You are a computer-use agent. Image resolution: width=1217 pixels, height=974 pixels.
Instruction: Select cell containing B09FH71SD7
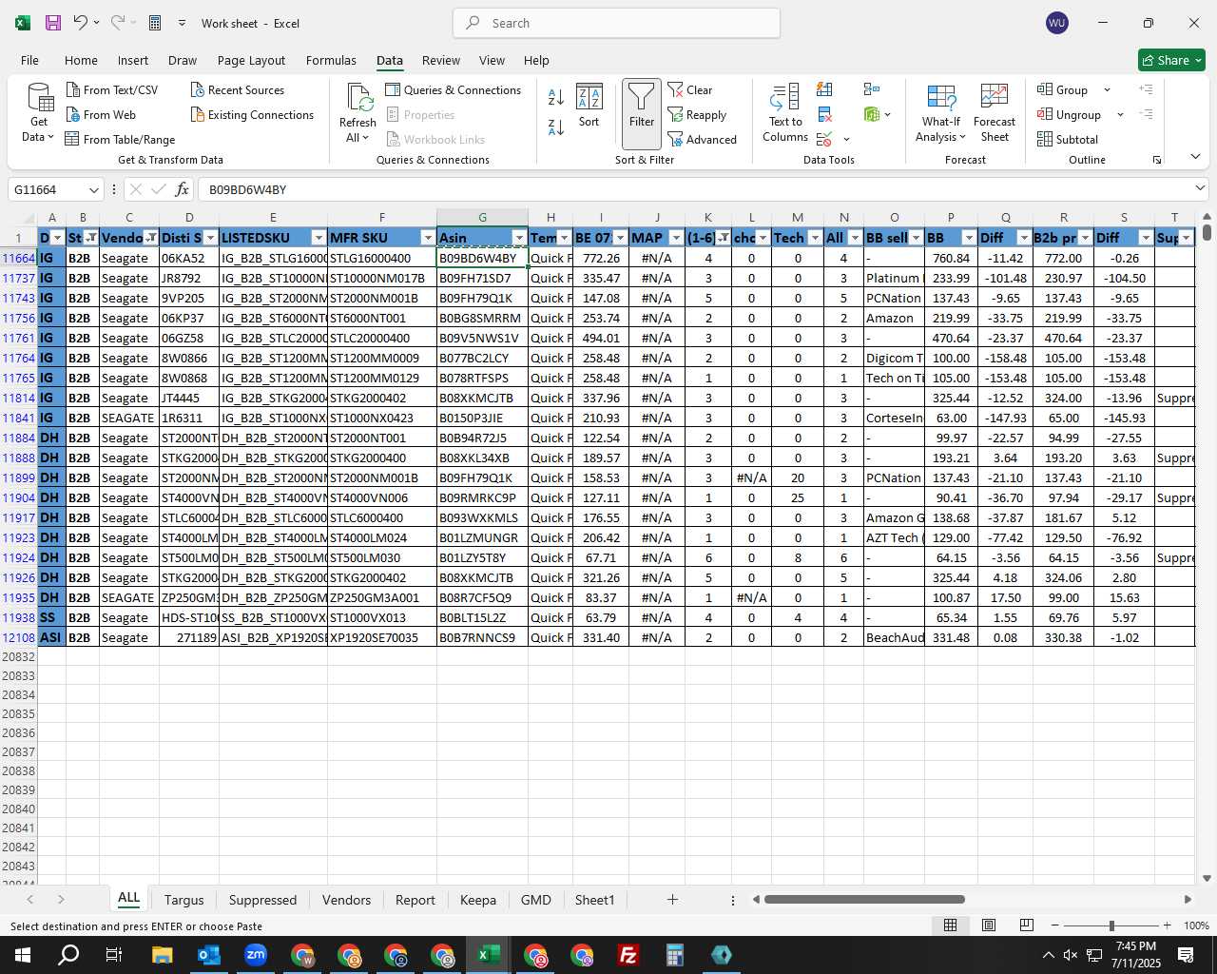tap(482, 278)
